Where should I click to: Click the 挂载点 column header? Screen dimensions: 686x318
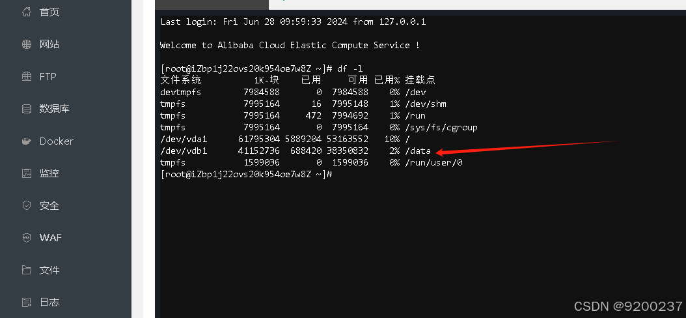tap(420, 80)
